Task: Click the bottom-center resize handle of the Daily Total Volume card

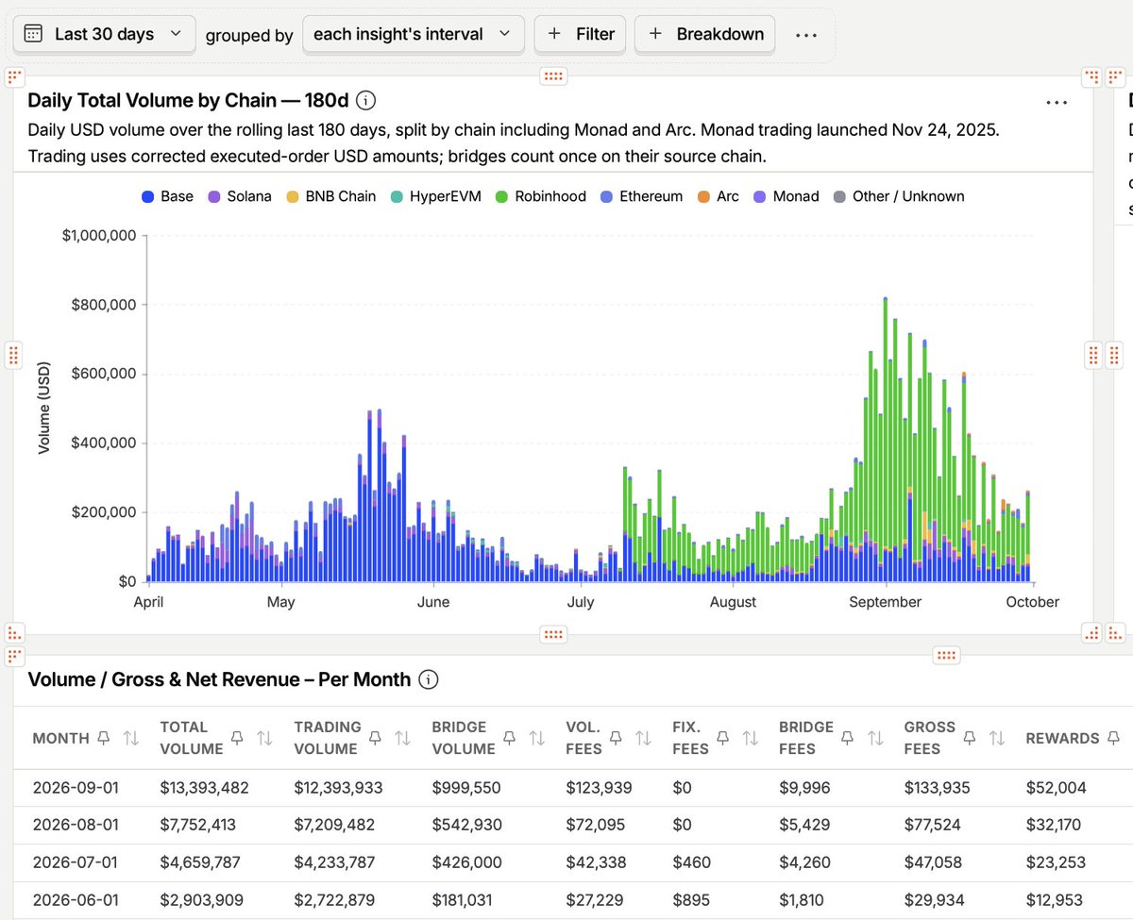Action: [x=553, y=634]
